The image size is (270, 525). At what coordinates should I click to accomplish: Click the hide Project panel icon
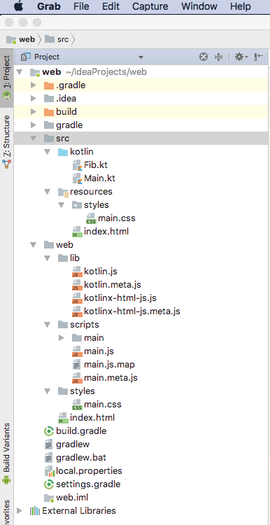point(259,57)
